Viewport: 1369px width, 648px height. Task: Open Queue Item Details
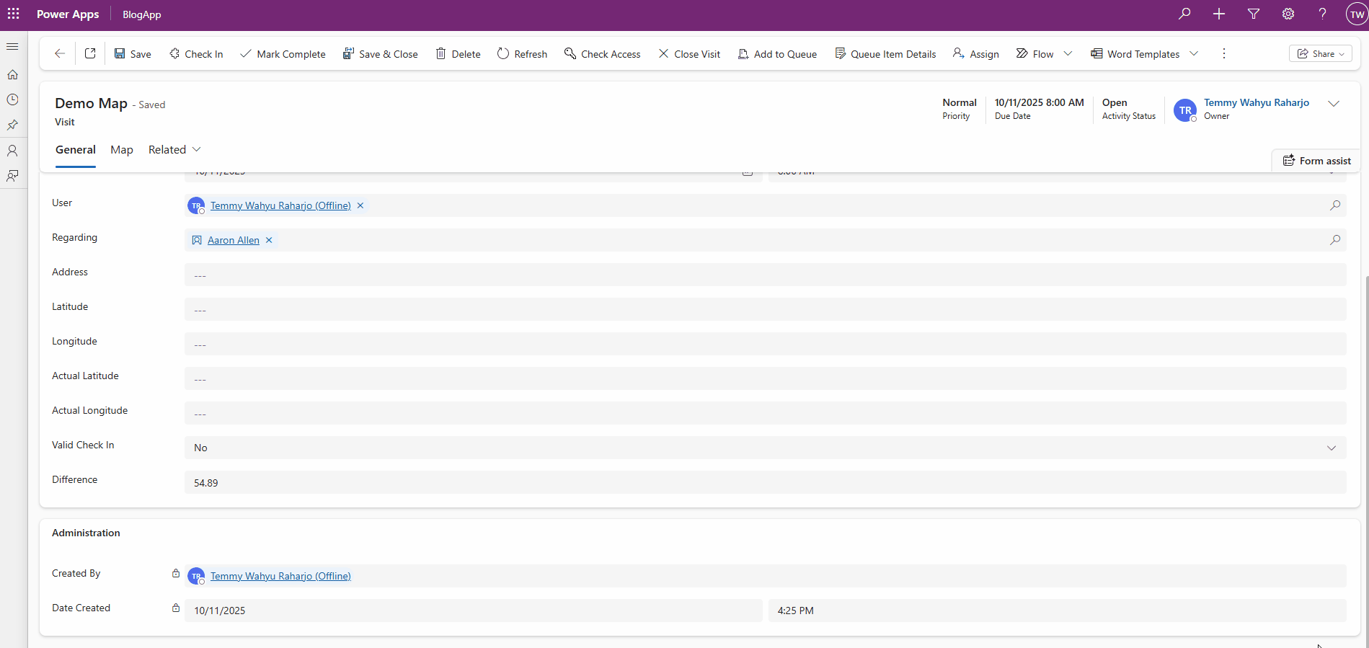[x=885, y=54]
